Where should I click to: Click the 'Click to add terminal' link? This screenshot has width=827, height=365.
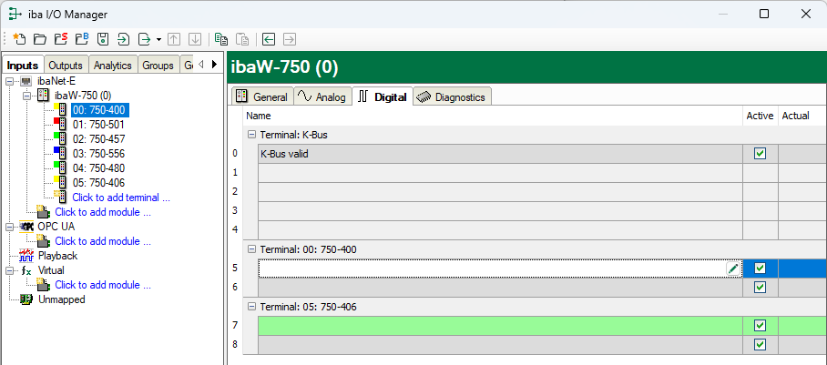point(121,198)
